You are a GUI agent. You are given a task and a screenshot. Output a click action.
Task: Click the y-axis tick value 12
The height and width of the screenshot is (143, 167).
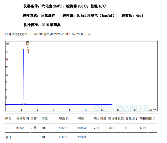tap(7, 75)
